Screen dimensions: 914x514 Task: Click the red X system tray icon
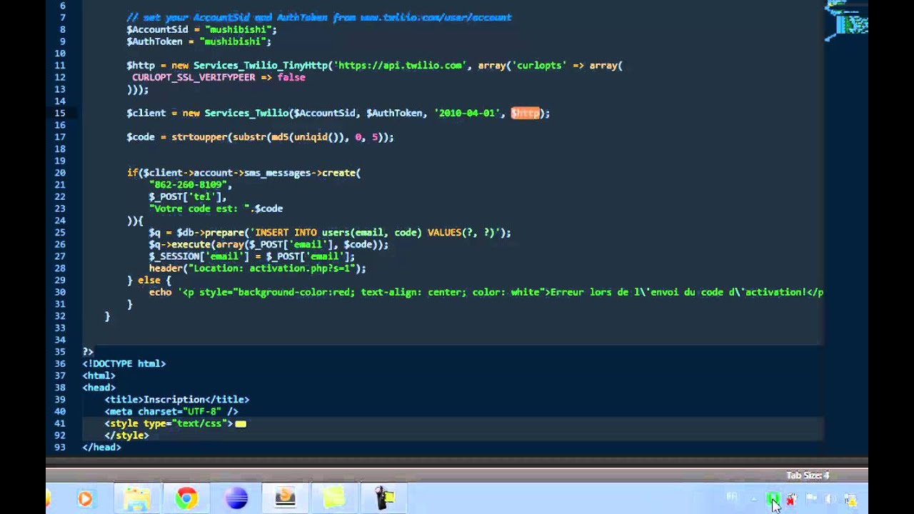point(791,499)
